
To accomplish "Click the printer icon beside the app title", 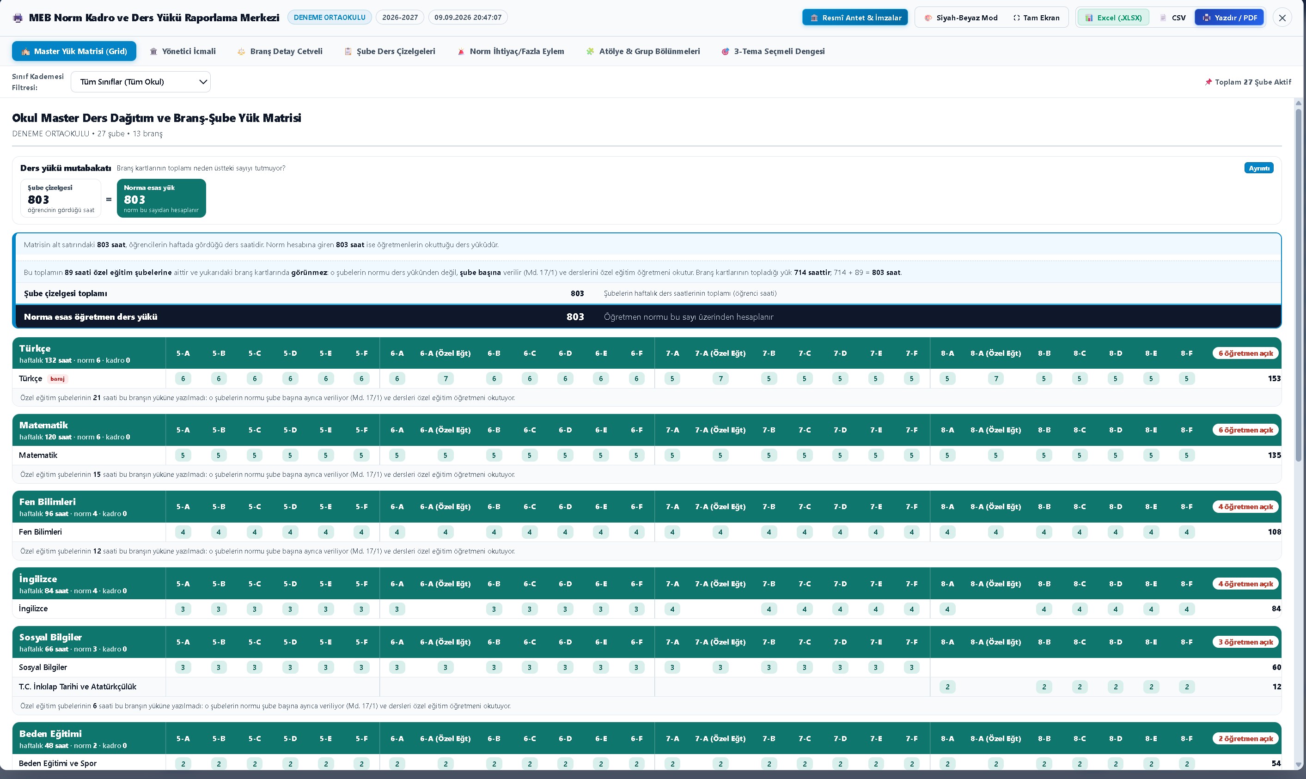I will (x=18, y=18).
